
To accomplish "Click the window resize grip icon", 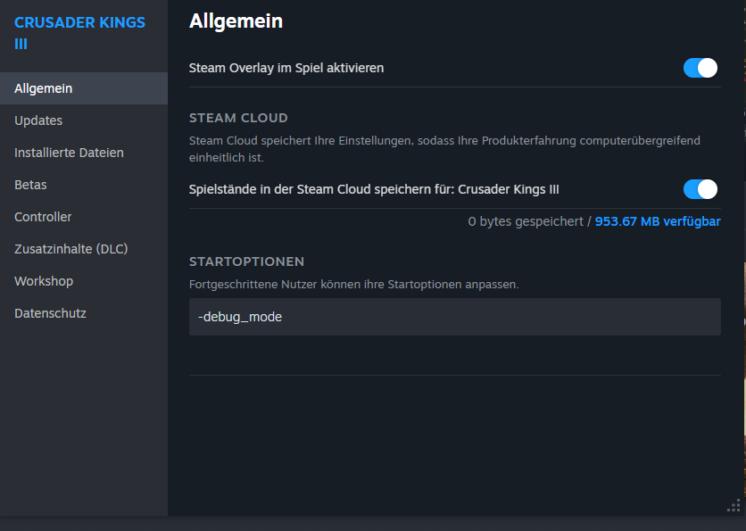I will 734,506.
